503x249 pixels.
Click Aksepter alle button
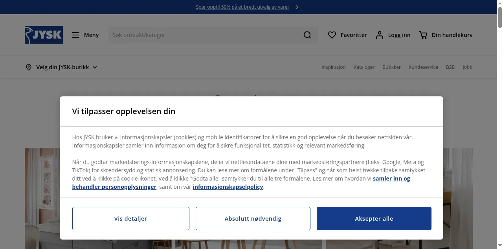[x=374, y=218]
